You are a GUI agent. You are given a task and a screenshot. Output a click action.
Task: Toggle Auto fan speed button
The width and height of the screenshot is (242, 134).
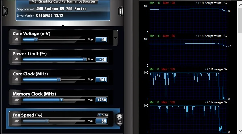[103, 115]
